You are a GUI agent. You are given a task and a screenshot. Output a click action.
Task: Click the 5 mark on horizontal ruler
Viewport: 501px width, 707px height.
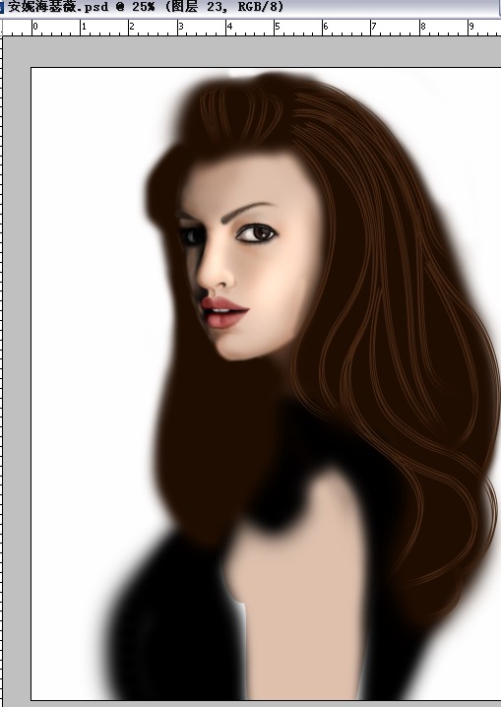coord(278,27)
